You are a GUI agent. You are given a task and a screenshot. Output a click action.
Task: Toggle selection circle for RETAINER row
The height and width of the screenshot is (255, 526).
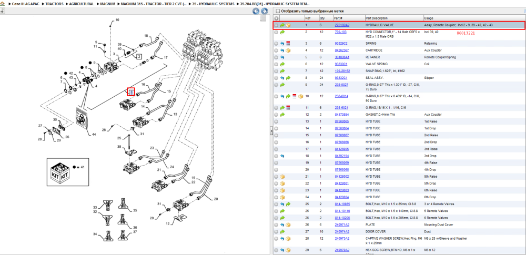277,57
